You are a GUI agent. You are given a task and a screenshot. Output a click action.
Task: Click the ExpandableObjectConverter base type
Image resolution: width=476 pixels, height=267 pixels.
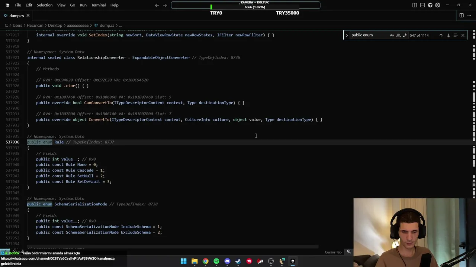pos(161,57)
